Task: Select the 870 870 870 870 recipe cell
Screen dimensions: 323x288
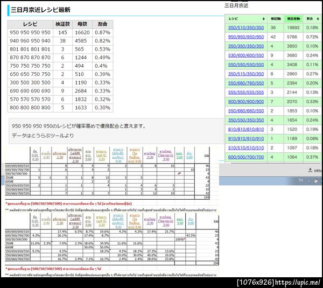Action: coord(30,58)
